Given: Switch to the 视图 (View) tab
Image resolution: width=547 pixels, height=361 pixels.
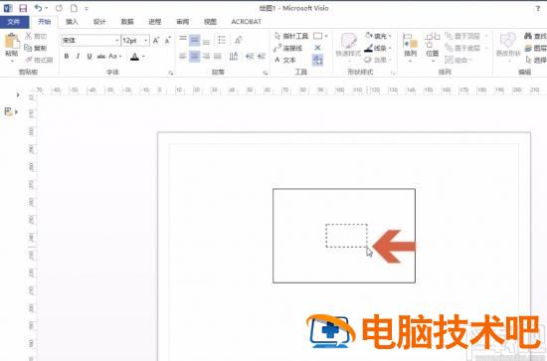Looking at the screenshot, I should 210,22.
